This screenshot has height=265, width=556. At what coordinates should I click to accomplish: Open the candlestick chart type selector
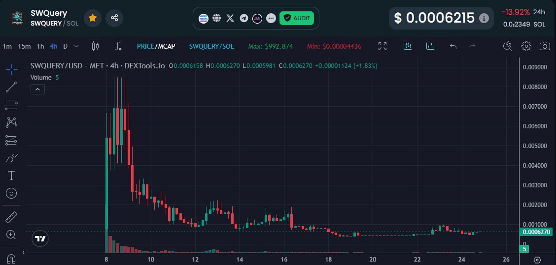click(95, 46)
